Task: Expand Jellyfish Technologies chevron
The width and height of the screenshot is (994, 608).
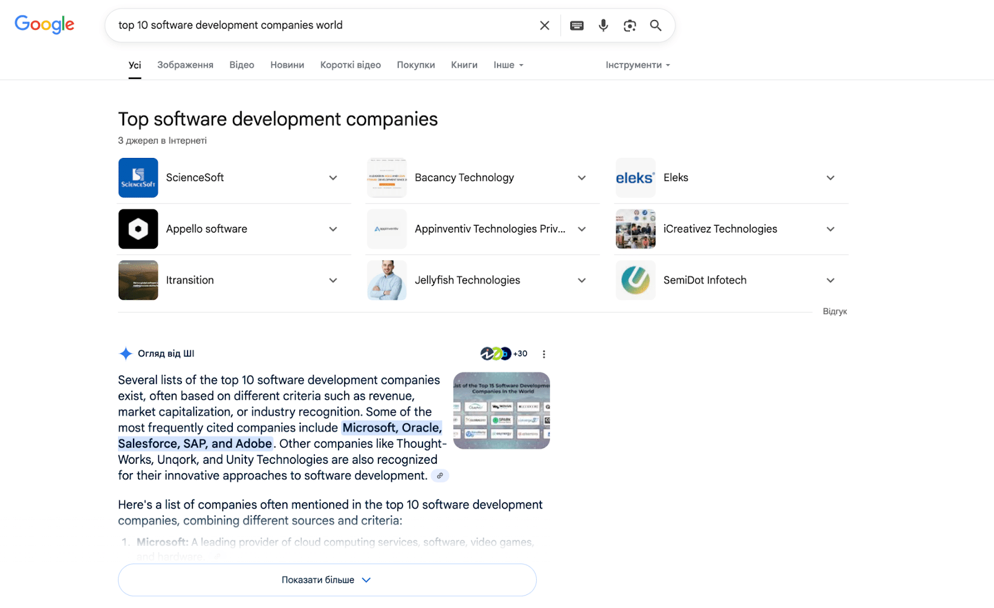Action: pos(581,280)
